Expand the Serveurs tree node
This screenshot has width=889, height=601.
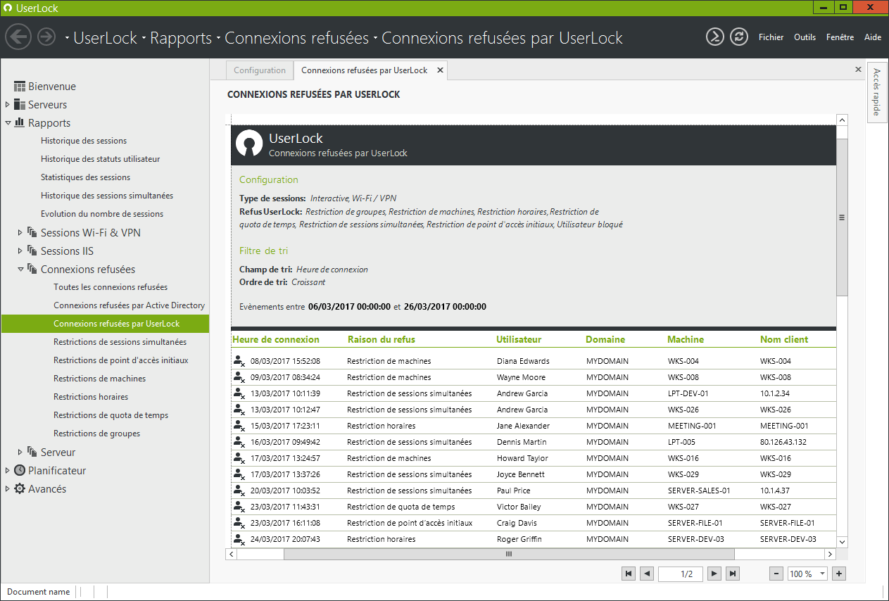tap(7, 105)
